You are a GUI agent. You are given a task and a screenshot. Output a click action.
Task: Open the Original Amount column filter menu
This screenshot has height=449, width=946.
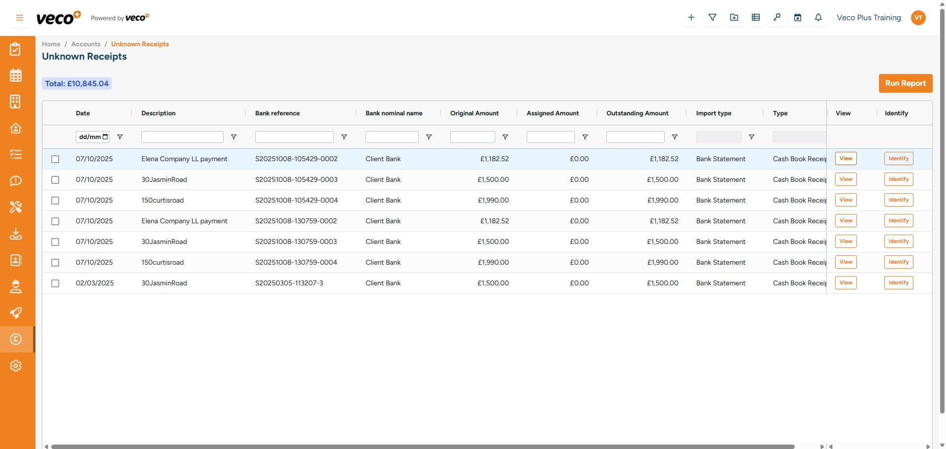(505, 137)
